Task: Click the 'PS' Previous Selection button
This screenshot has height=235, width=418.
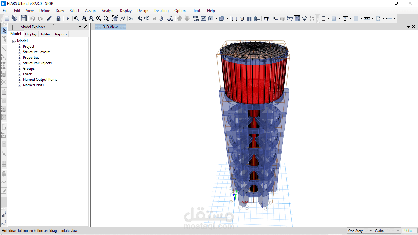Action: pyautogui.click(x=3, y=223)
